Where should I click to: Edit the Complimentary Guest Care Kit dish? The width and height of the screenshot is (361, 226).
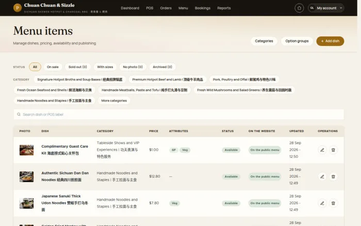[322, 150]
